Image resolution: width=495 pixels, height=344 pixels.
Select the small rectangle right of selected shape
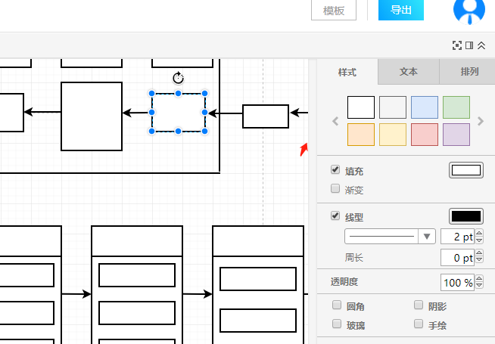(266, 116)
